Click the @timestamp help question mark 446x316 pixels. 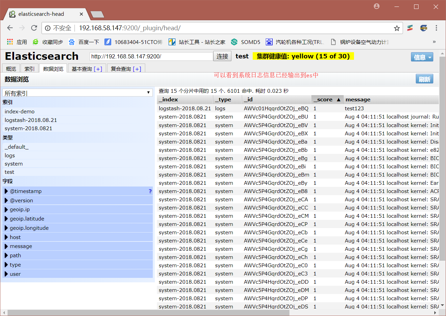150,191
